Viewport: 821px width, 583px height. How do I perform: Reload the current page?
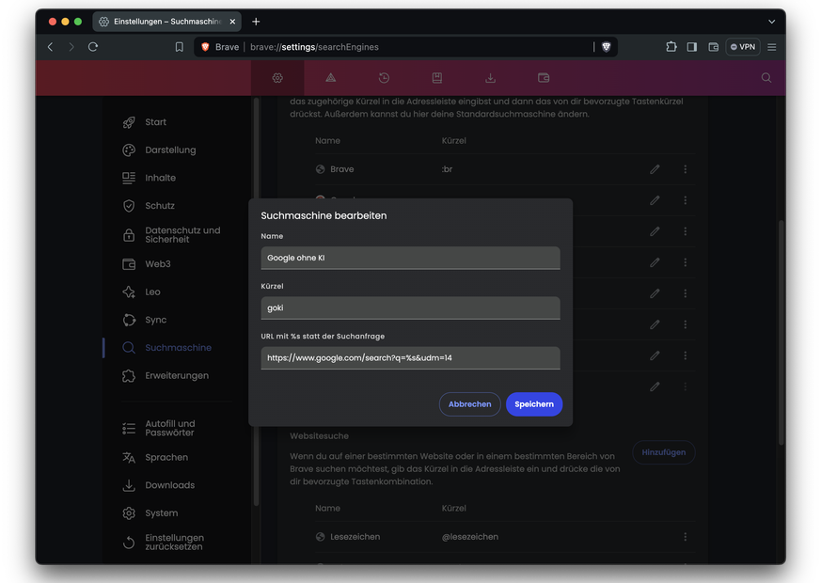[93, 47]
